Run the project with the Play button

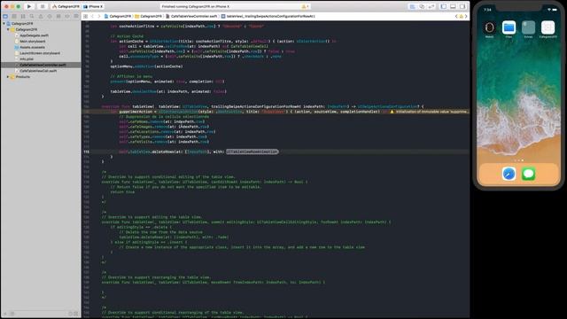29,6
